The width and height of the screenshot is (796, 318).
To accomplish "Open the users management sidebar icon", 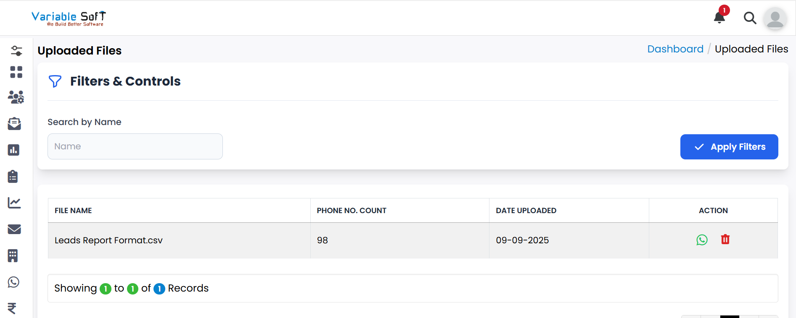I will [16, 97].
